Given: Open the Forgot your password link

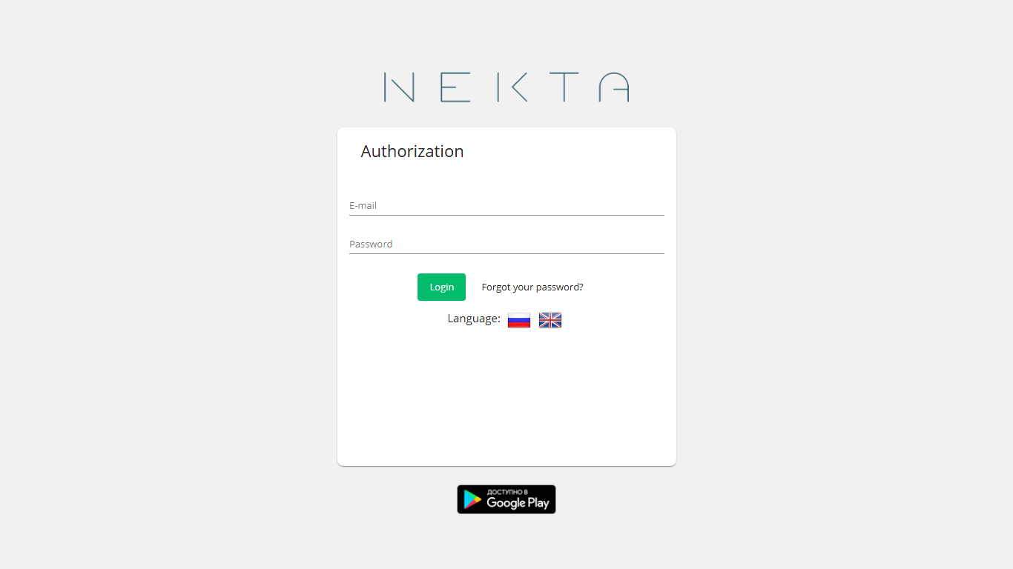Looking at the screenshot, I should click(x=532, y=287).
